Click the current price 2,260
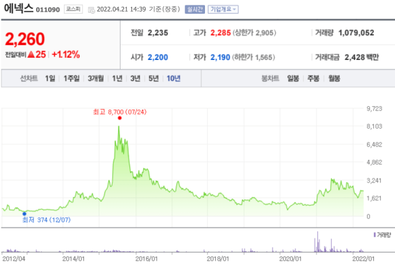Viewport: 395px width, 269px height. (x=25, y=39)
